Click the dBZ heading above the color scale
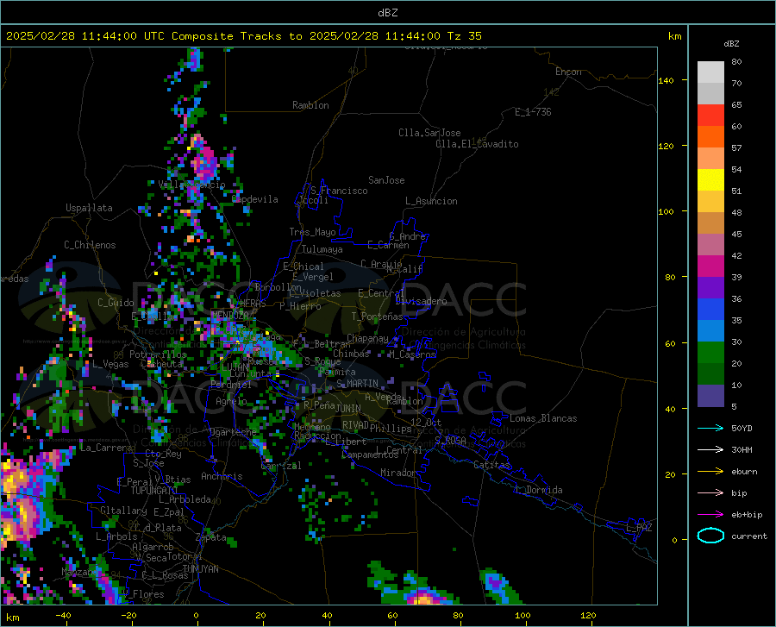The width and height of the screenshot is (776, 627). point(731,43)
